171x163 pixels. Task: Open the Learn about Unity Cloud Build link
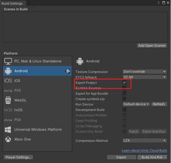(x=144, y=150)
